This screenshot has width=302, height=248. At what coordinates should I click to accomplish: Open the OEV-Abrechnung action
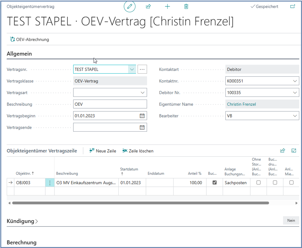point(29,40)
